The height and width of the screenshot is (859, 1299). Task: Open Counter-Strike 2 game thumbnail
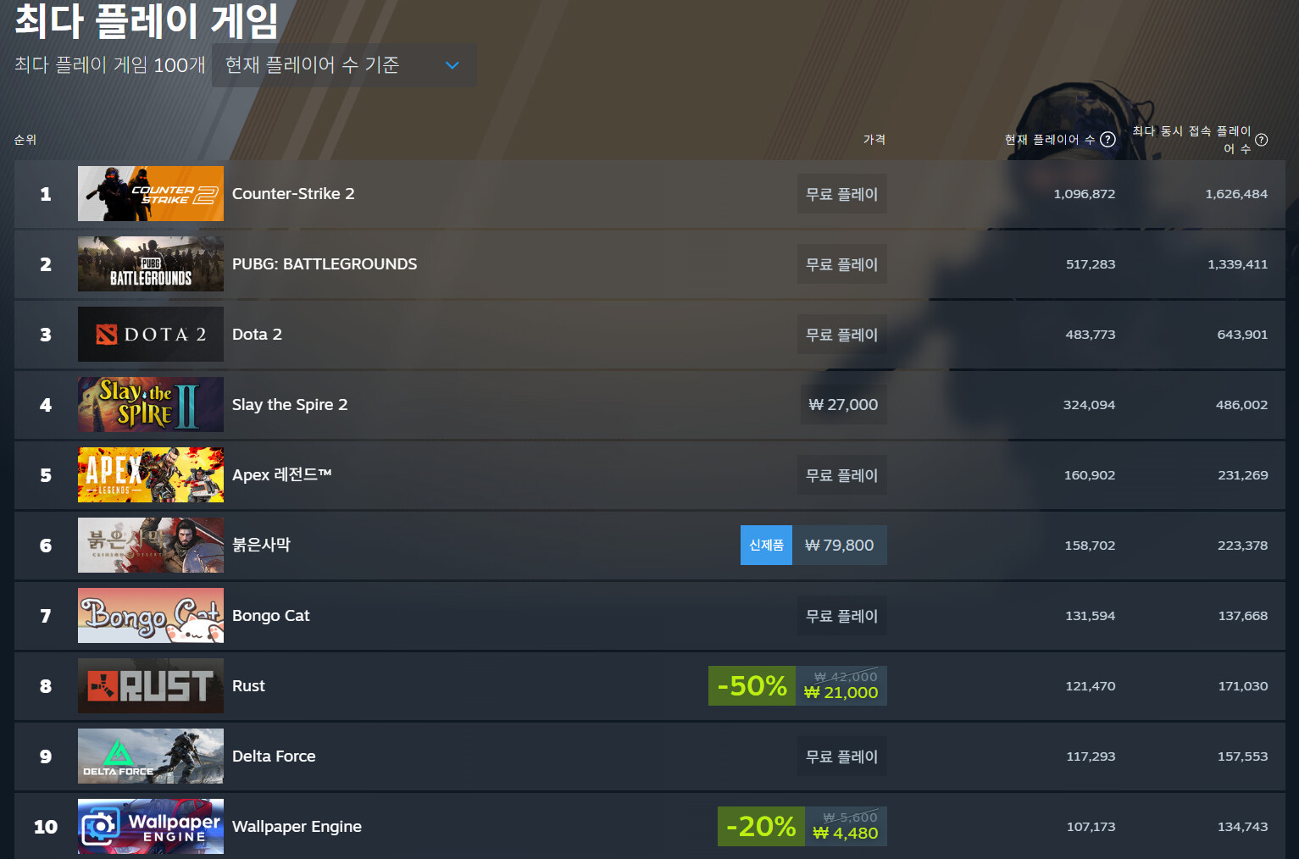tap(151, 194)
